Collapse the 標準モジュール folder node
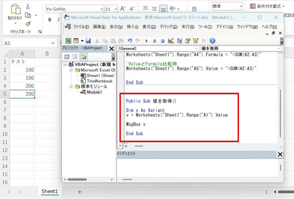The width and height of the screenshot is (294, 199). coord(71,87)
